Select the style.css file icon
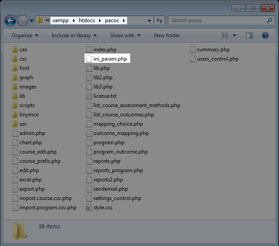 (x=89, y=208)
